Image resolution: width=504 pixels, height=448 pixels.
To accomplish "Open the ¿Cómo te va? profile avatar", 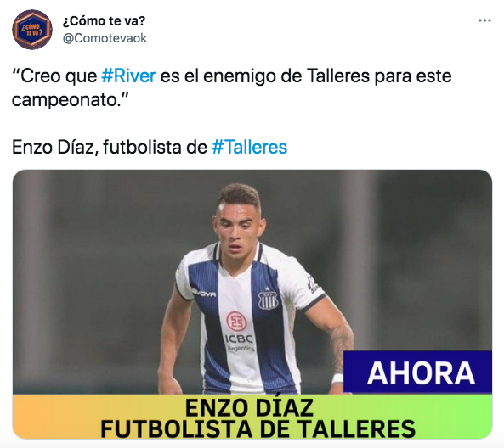I will click(x=32, y=30).
